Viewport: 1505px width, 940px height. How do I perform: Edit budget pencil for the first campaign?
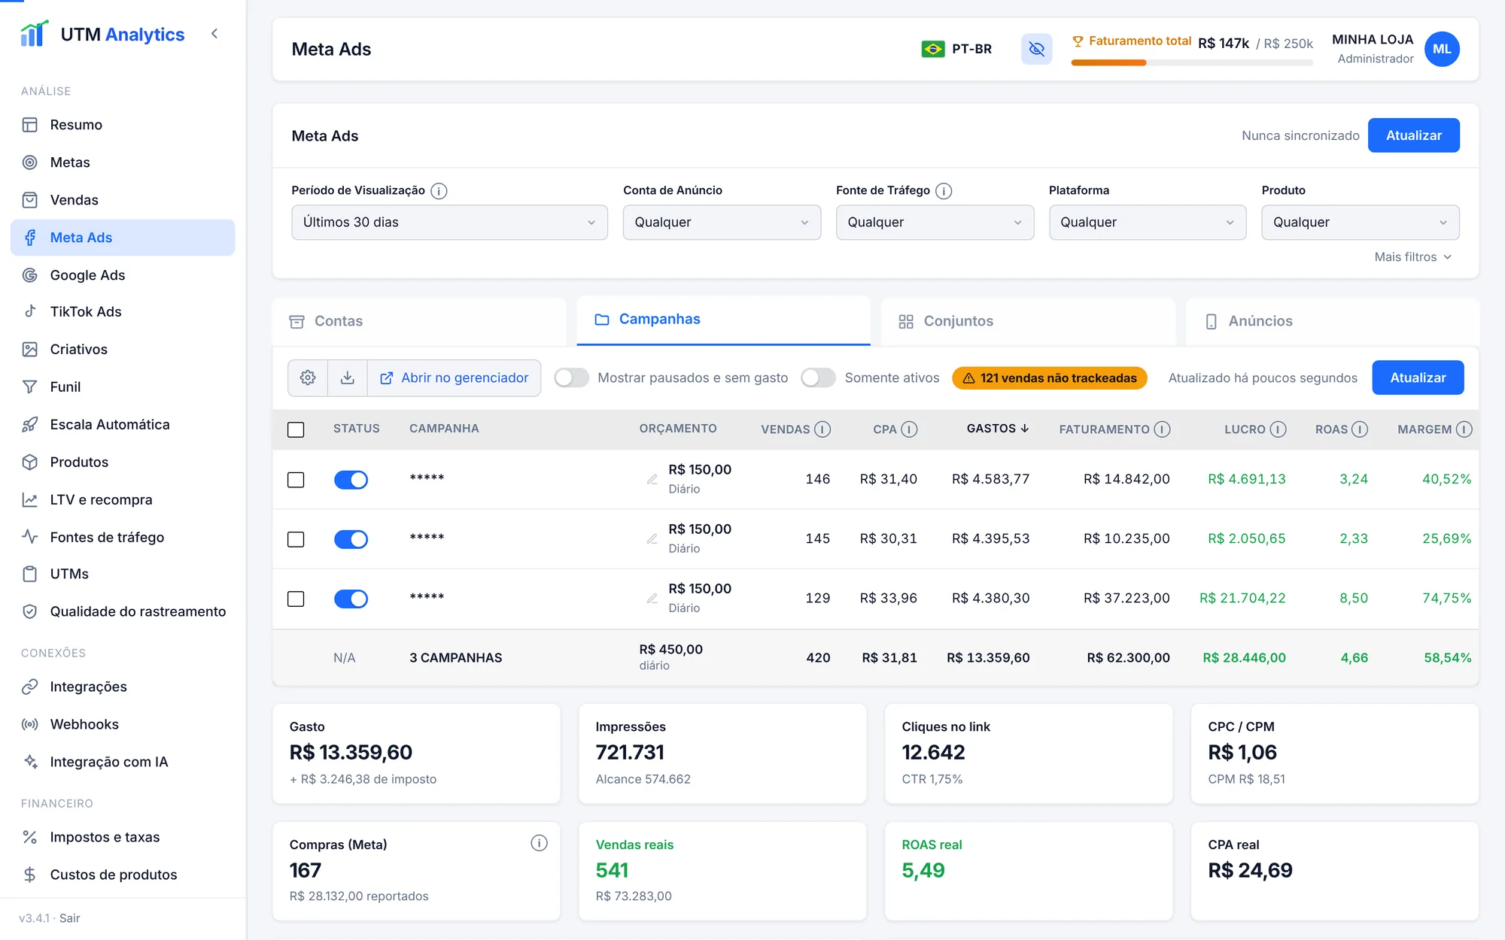[652, 479]
